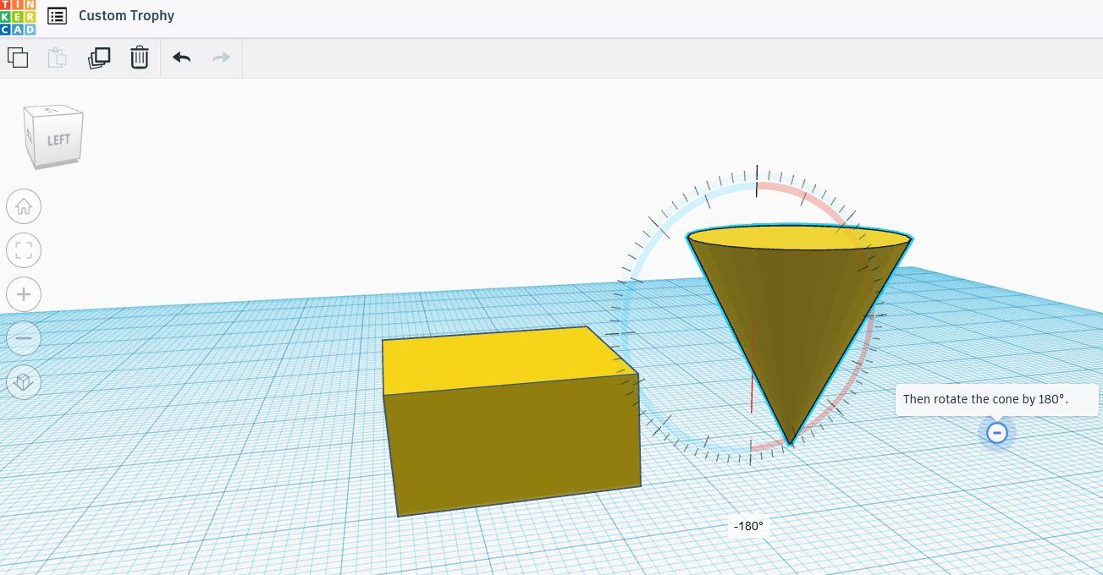The image size is (1103, 575).
Task: Zoom in on the workplane
Action: (x=24, y=294)
